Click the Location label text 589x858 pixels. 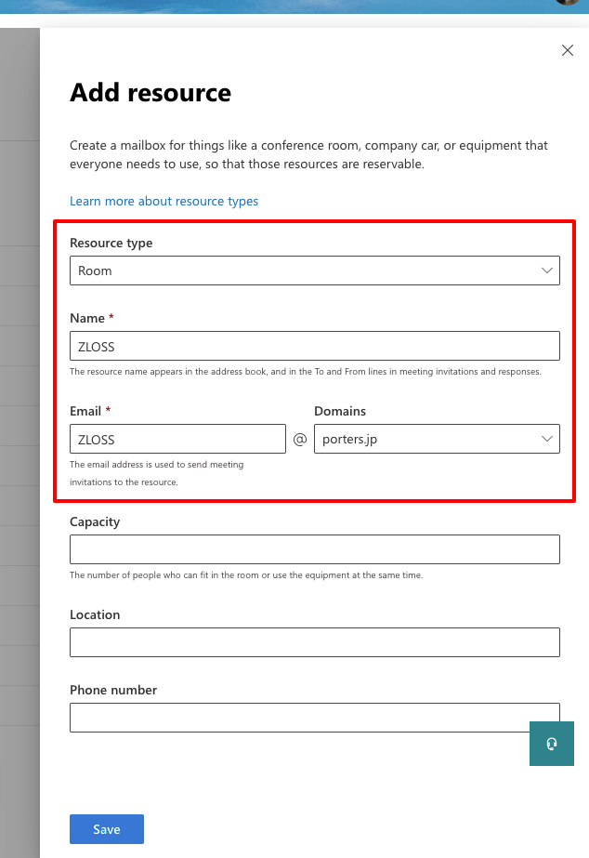95,614
